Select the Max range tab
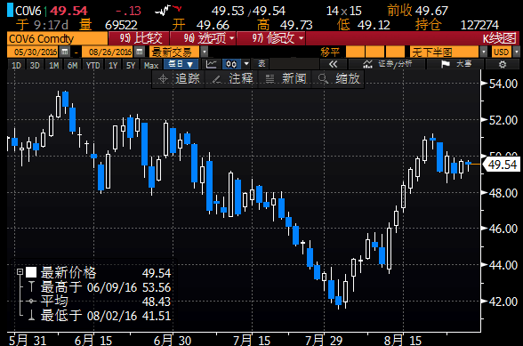Screen dimensions: 523x346 click(151, 65)
